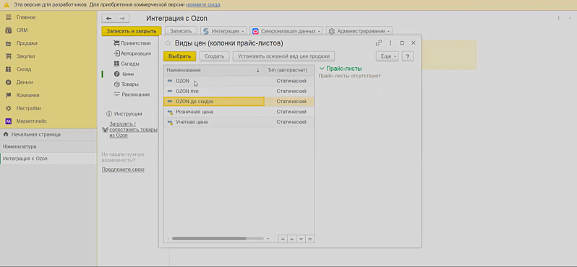This screenshot has width=577, height=267.
Task: Select the Расписания step
Action: (132, 95)
